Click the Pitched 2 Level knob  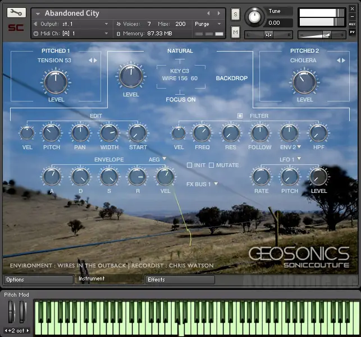point(304,82)
